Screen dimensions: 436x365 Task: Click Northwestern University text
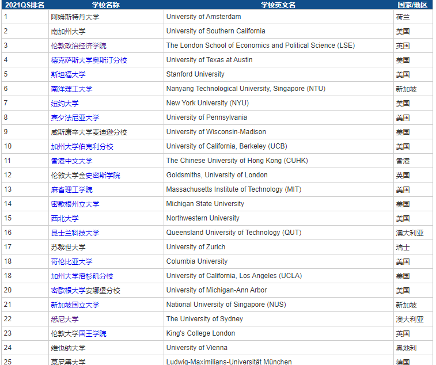203,218
